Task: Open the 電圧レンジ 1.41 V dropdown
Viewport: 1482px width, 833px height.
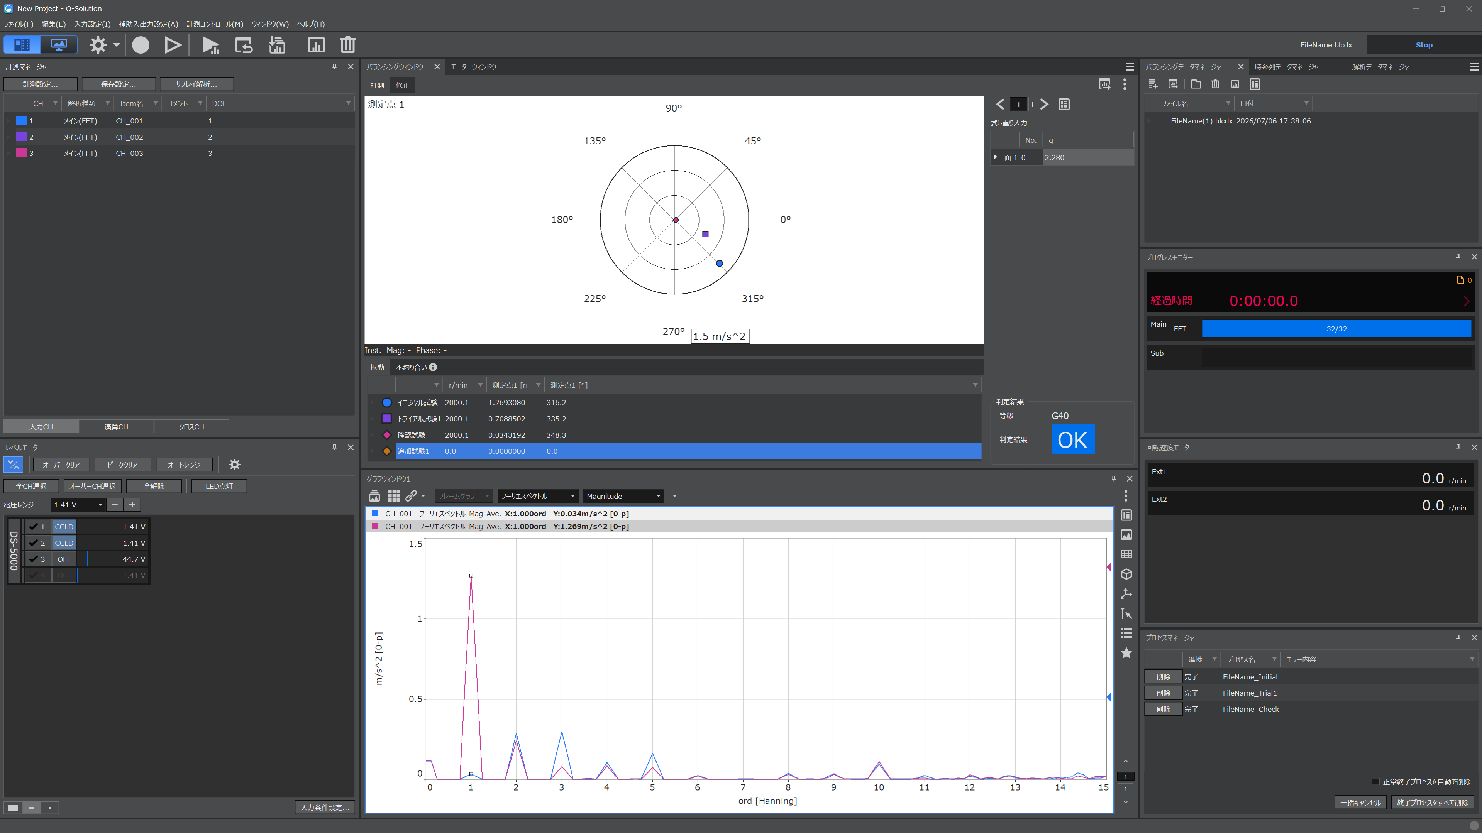Action: click(x=78, y=505)
